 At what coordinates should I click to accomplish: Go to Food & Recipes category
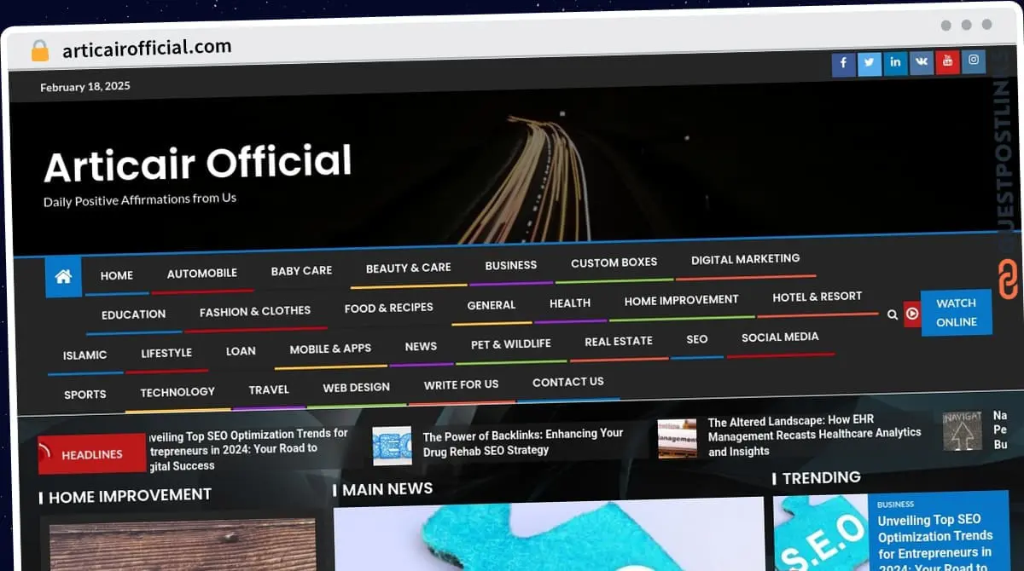pos(388,308)
